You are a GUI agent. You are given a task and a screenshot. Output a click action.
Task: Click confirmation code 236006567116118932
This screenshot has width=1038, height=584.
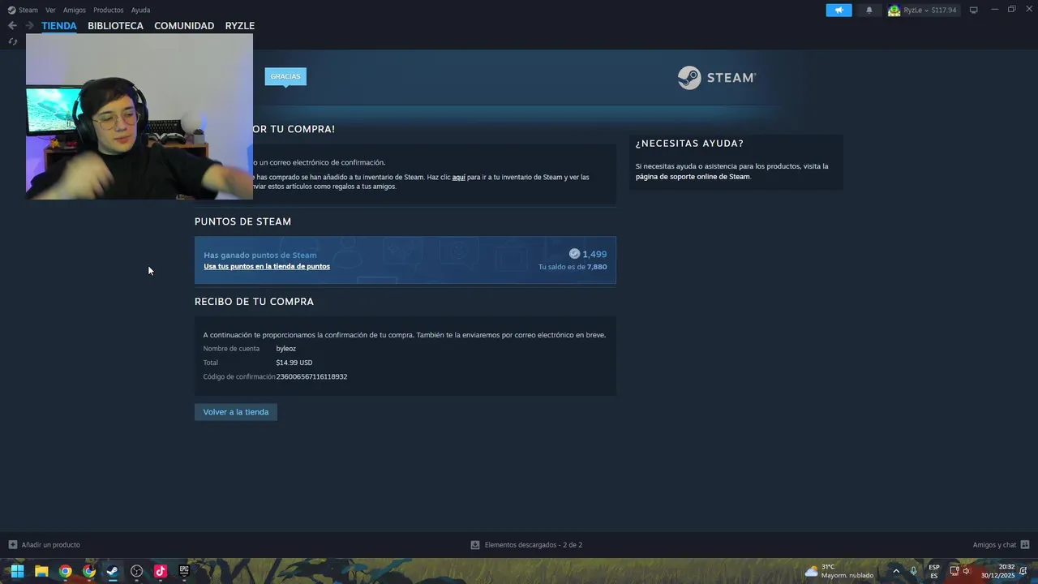(x=311, y=376)
